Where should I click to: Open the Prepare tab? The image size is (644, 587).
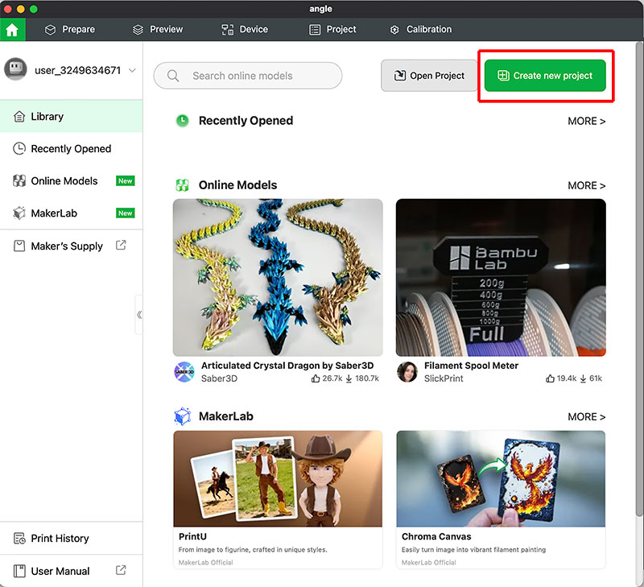click(70, 30)
